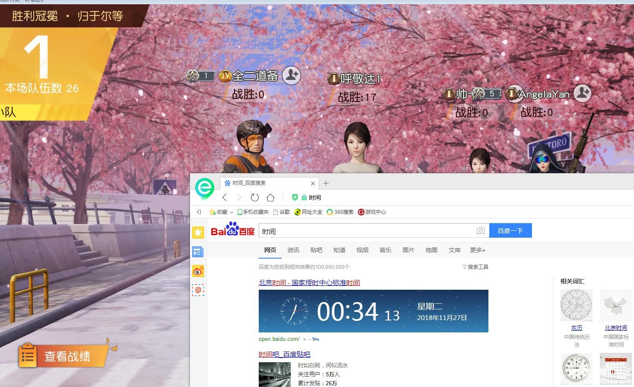Click player name 呼敬达1 in game

360,79
